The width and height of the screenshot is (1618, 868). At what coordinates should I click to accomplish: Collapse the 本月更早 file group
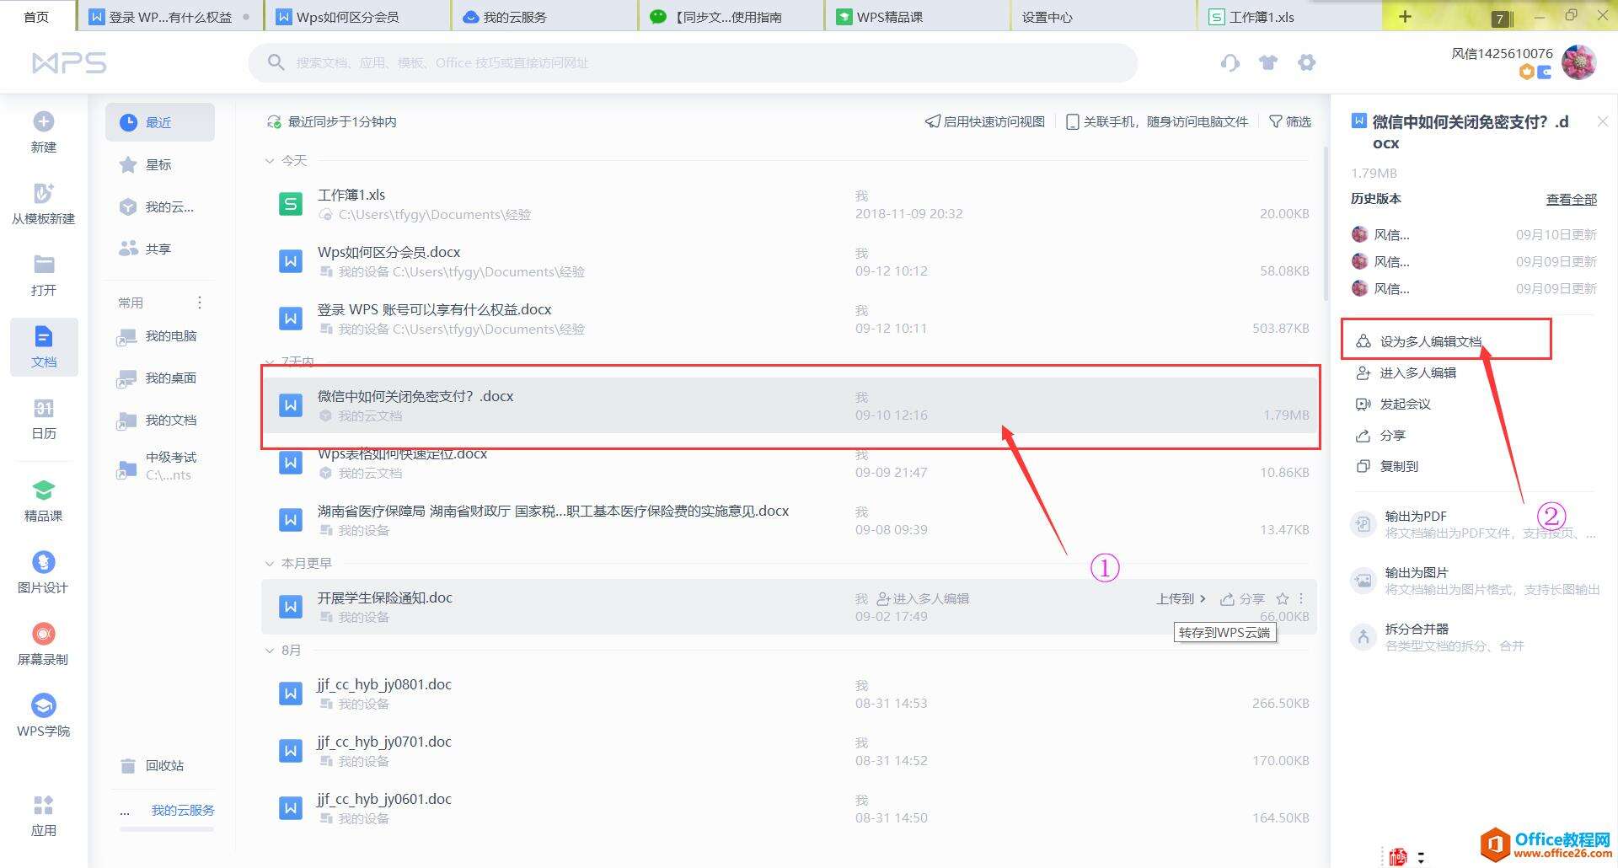(270, 563)
